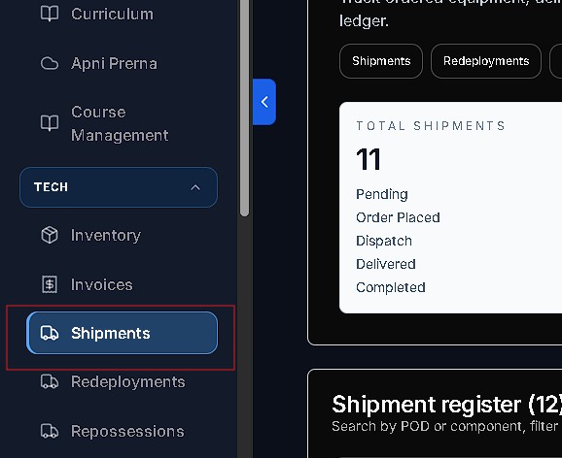Switch to the Shipments tab pill

tap(381, 61)
